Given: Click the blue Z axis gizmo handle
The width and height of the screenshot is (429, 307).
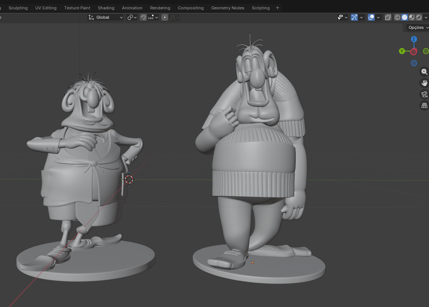Looking at the screenshot, I should (x=414, y=39).
